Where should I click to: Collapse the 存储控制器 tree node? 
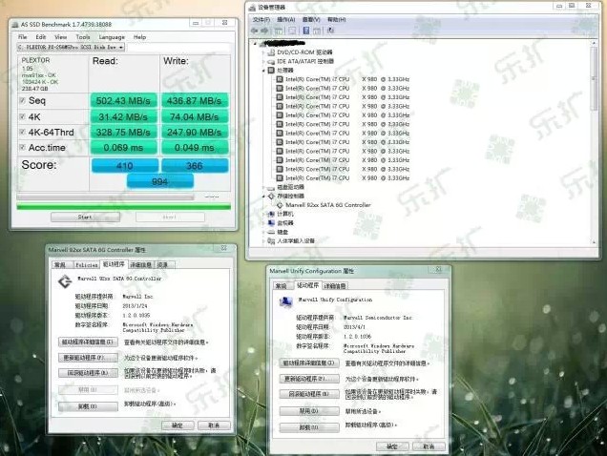(x=264, y=197)
